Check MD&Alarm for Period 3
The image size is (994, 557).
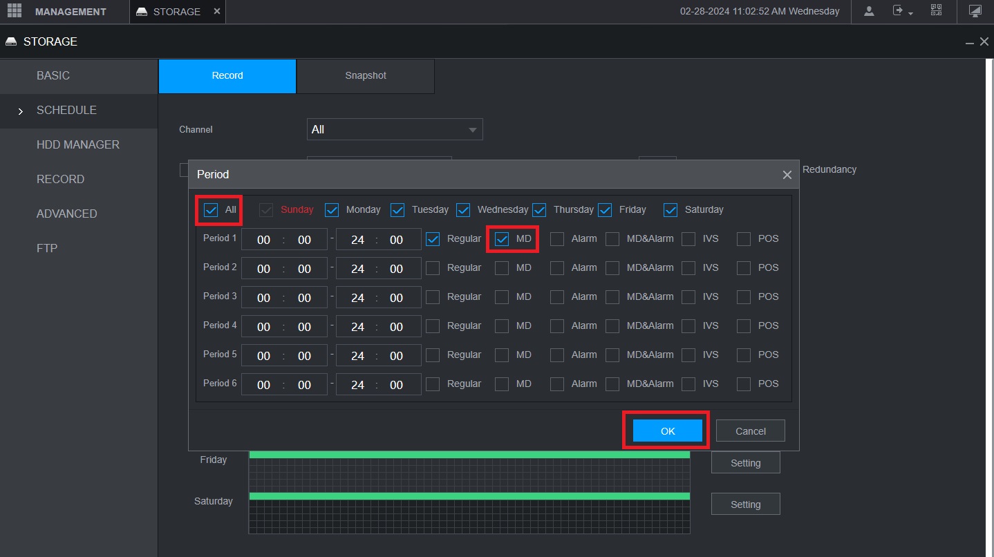click(x=612, y=297)
